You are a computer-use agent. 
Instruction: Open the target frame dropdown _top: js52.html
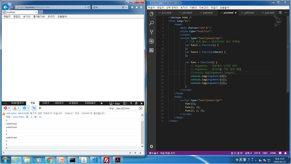click(129, 108)
